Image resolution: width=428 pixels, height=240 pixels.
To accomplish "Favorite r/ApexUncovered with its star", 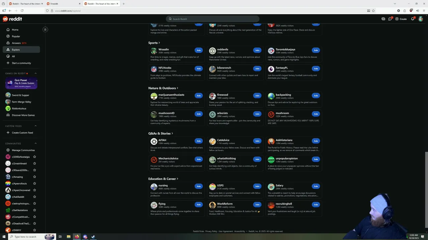I will coord(34,190).
